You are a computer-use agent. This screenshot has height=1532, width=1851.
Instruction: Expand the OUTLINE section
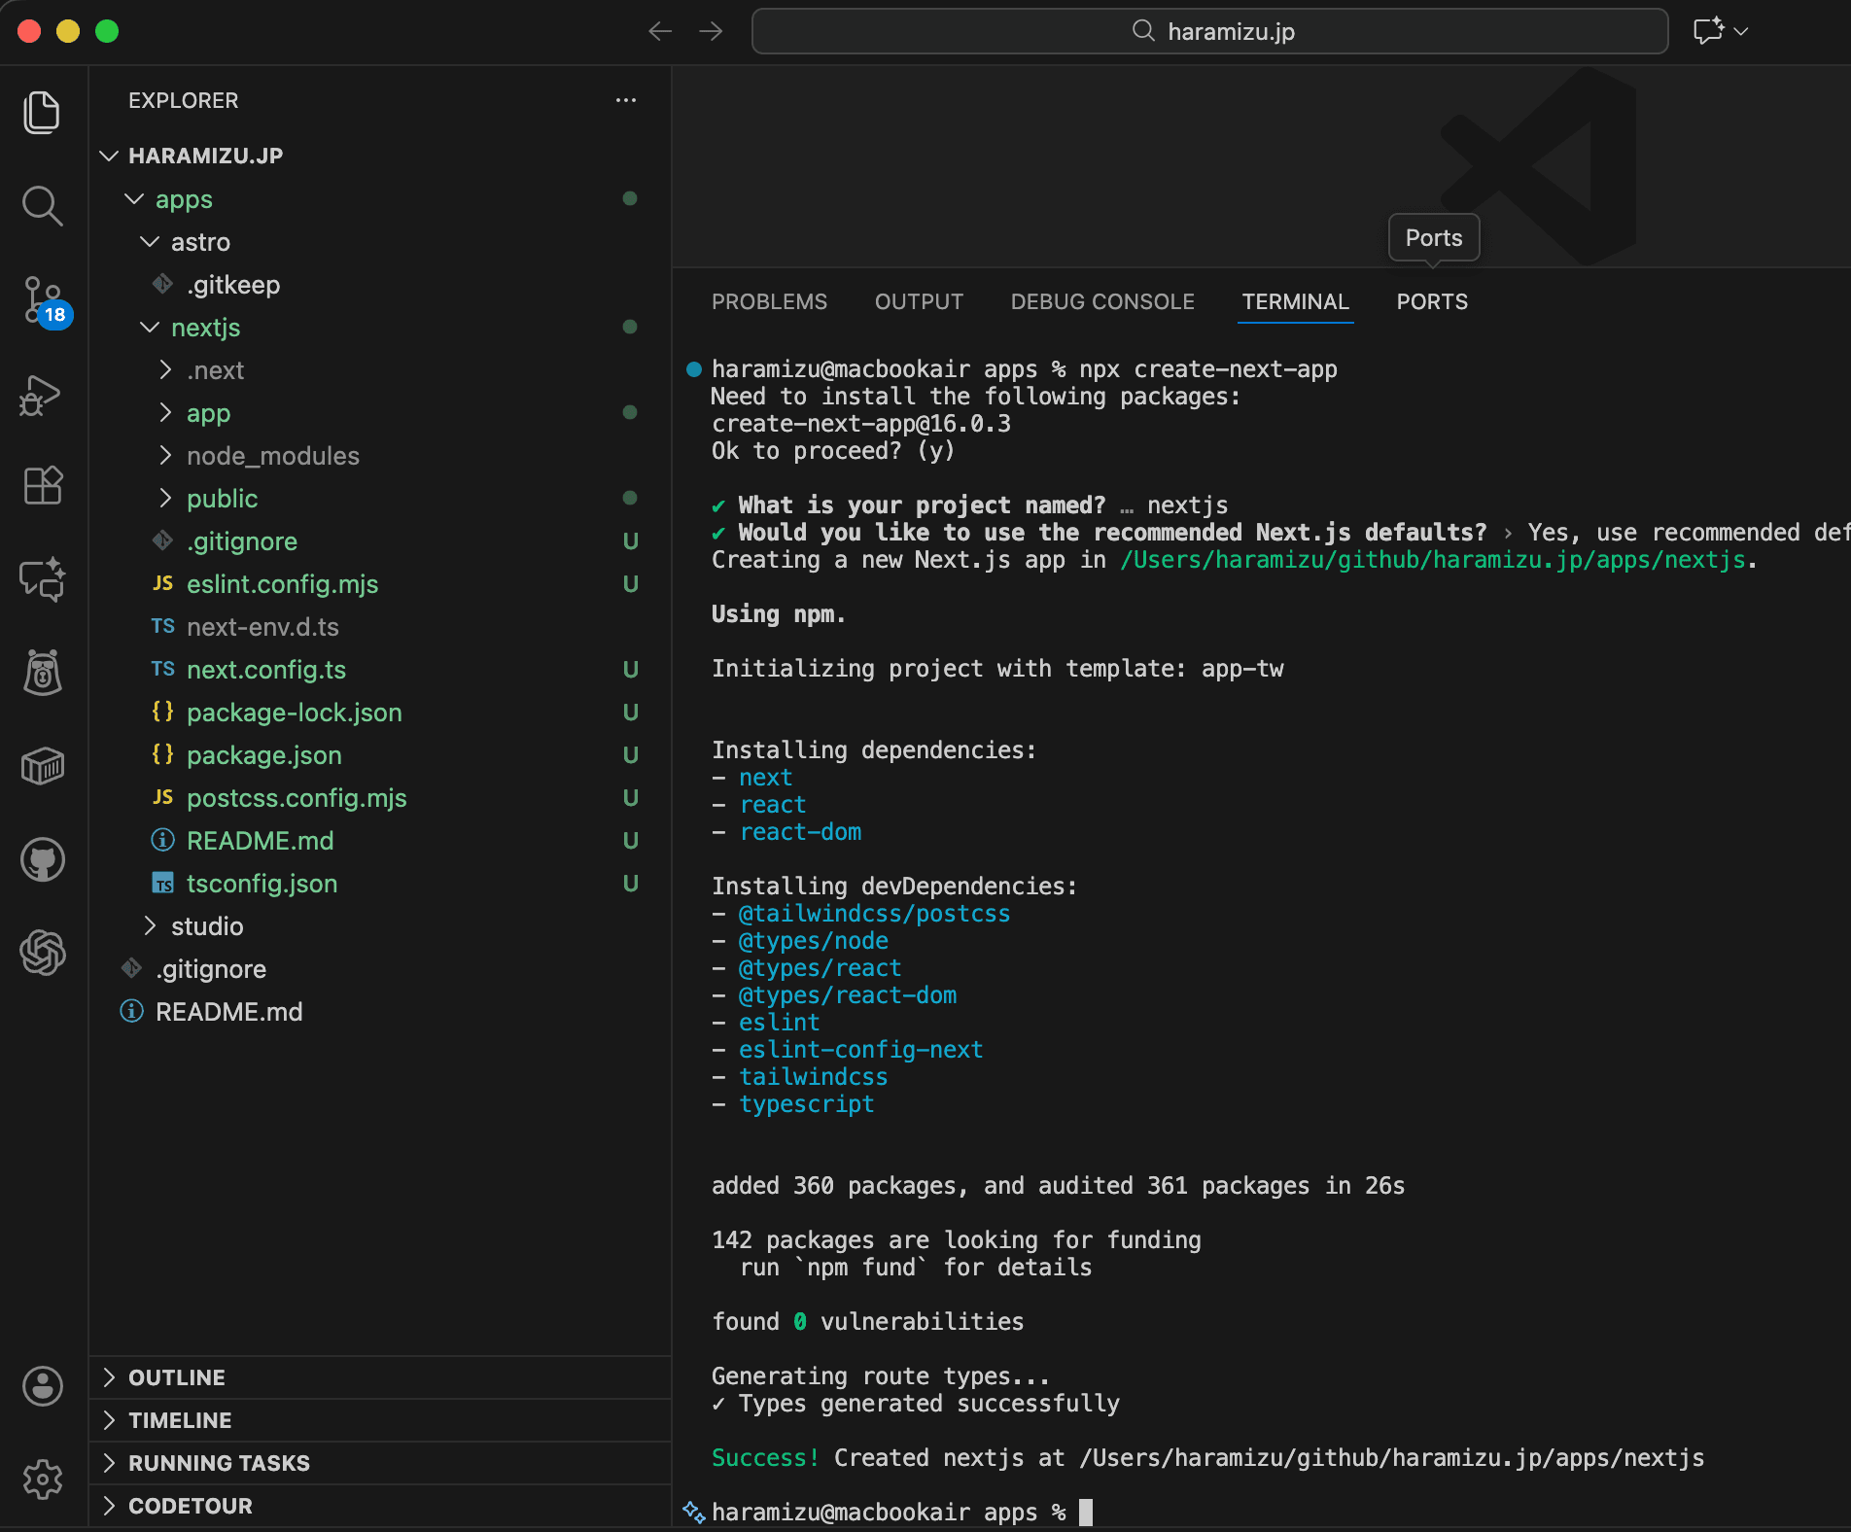tap(177, 1377)
